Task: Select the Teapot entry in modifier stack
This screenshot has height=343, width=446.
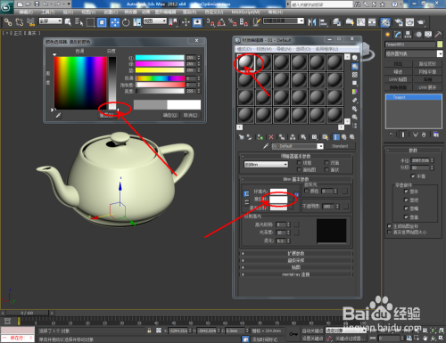Action: click(414, 97)
